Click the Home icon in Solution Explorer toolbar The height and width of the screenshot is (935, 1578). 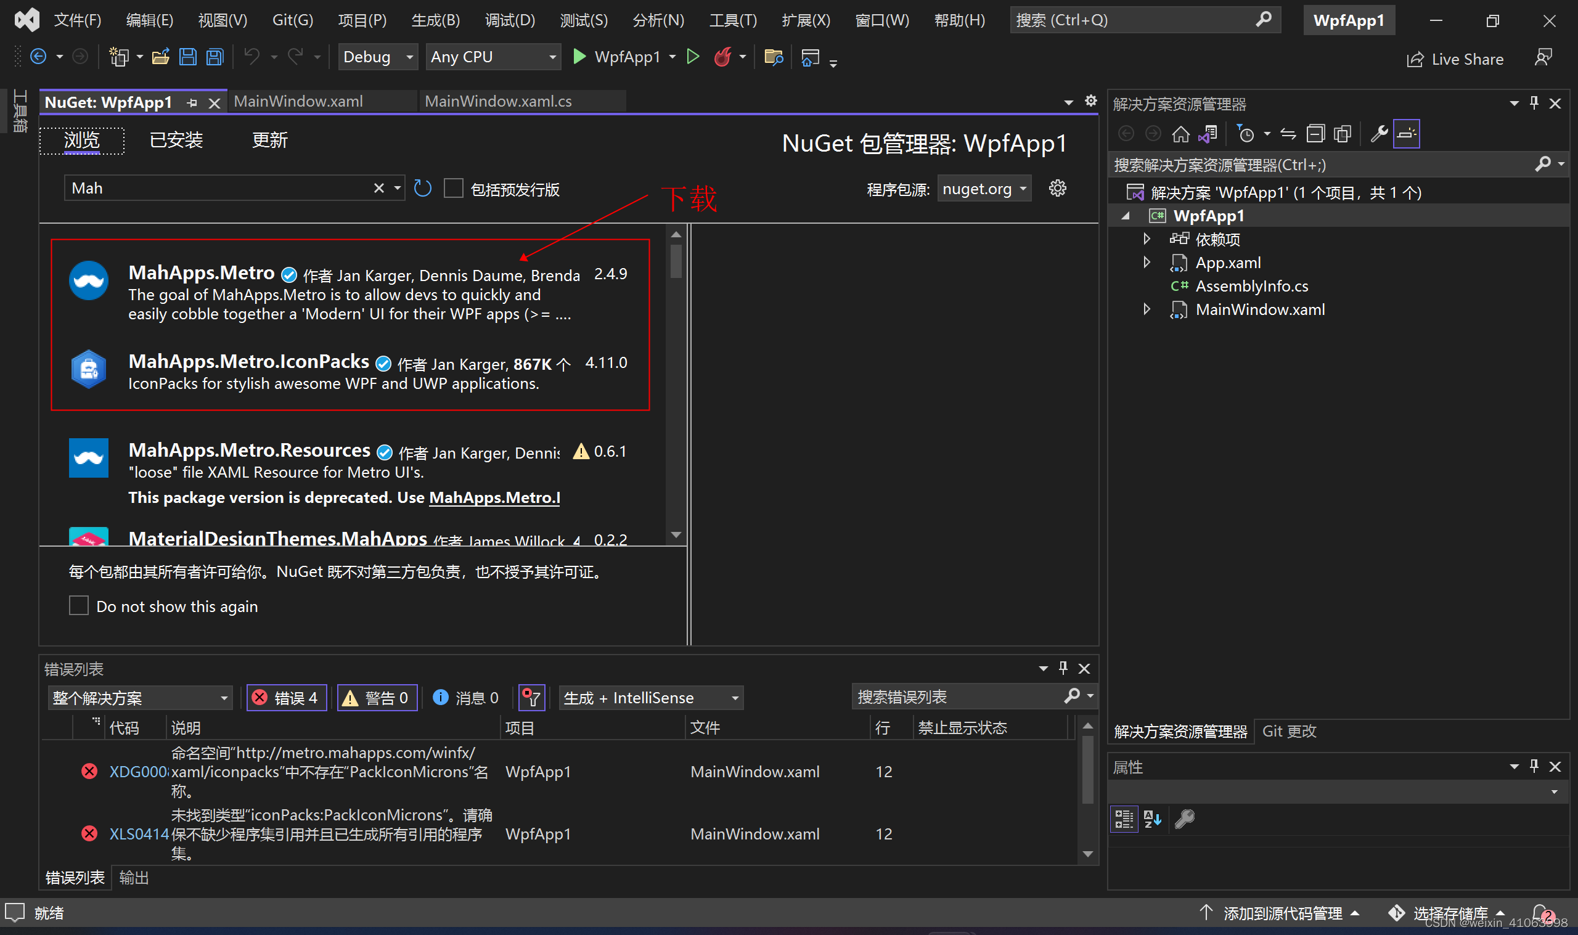(1180, 133)
